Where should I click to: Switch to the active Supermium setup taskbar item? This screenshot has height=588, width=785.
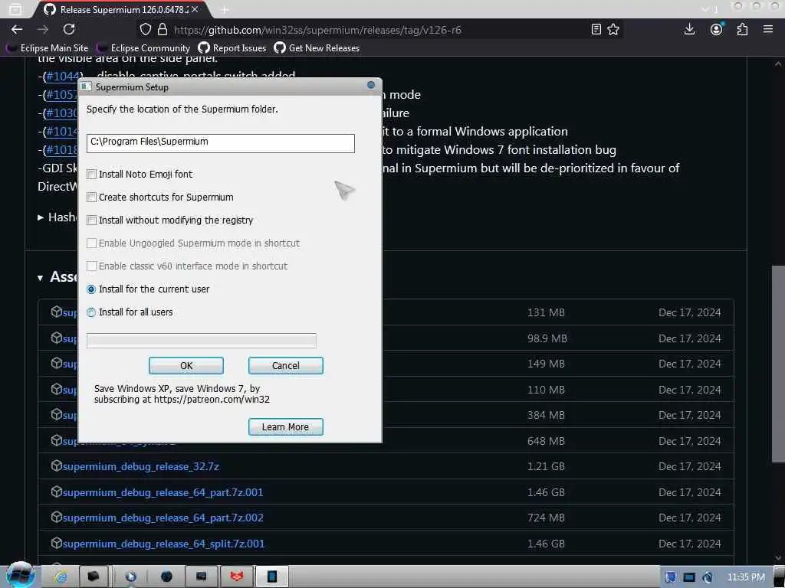(x=272, y=577)
